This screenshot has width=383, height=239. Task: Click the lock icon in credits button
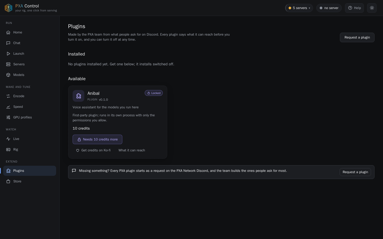[x=79, y=139]
